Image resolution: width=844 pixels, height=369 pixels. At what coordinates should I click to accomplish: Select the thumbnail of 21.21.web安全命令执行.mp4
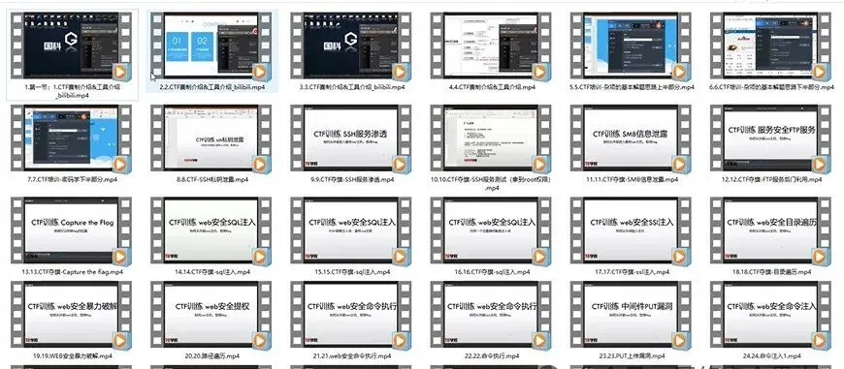[x=351, y=315]
